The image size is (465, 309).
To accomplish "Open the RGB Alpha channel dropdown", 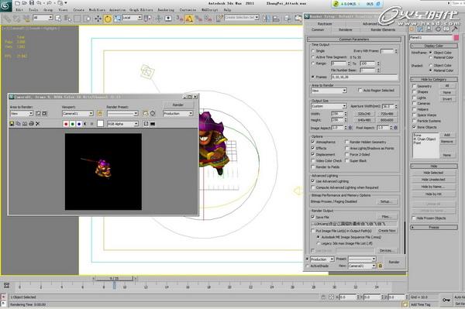I will [122, 124].
